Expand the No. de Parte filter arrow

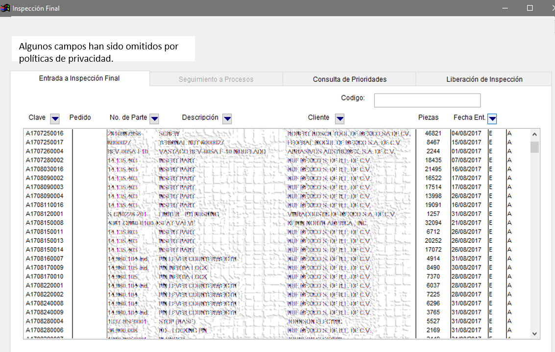(x=154, y=118)
